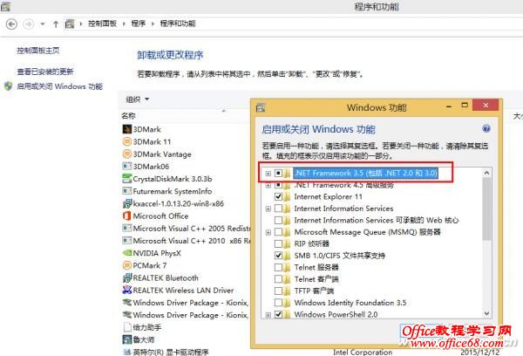Uncheck the Internet Explorer 11 checkbox

(278, 196)
